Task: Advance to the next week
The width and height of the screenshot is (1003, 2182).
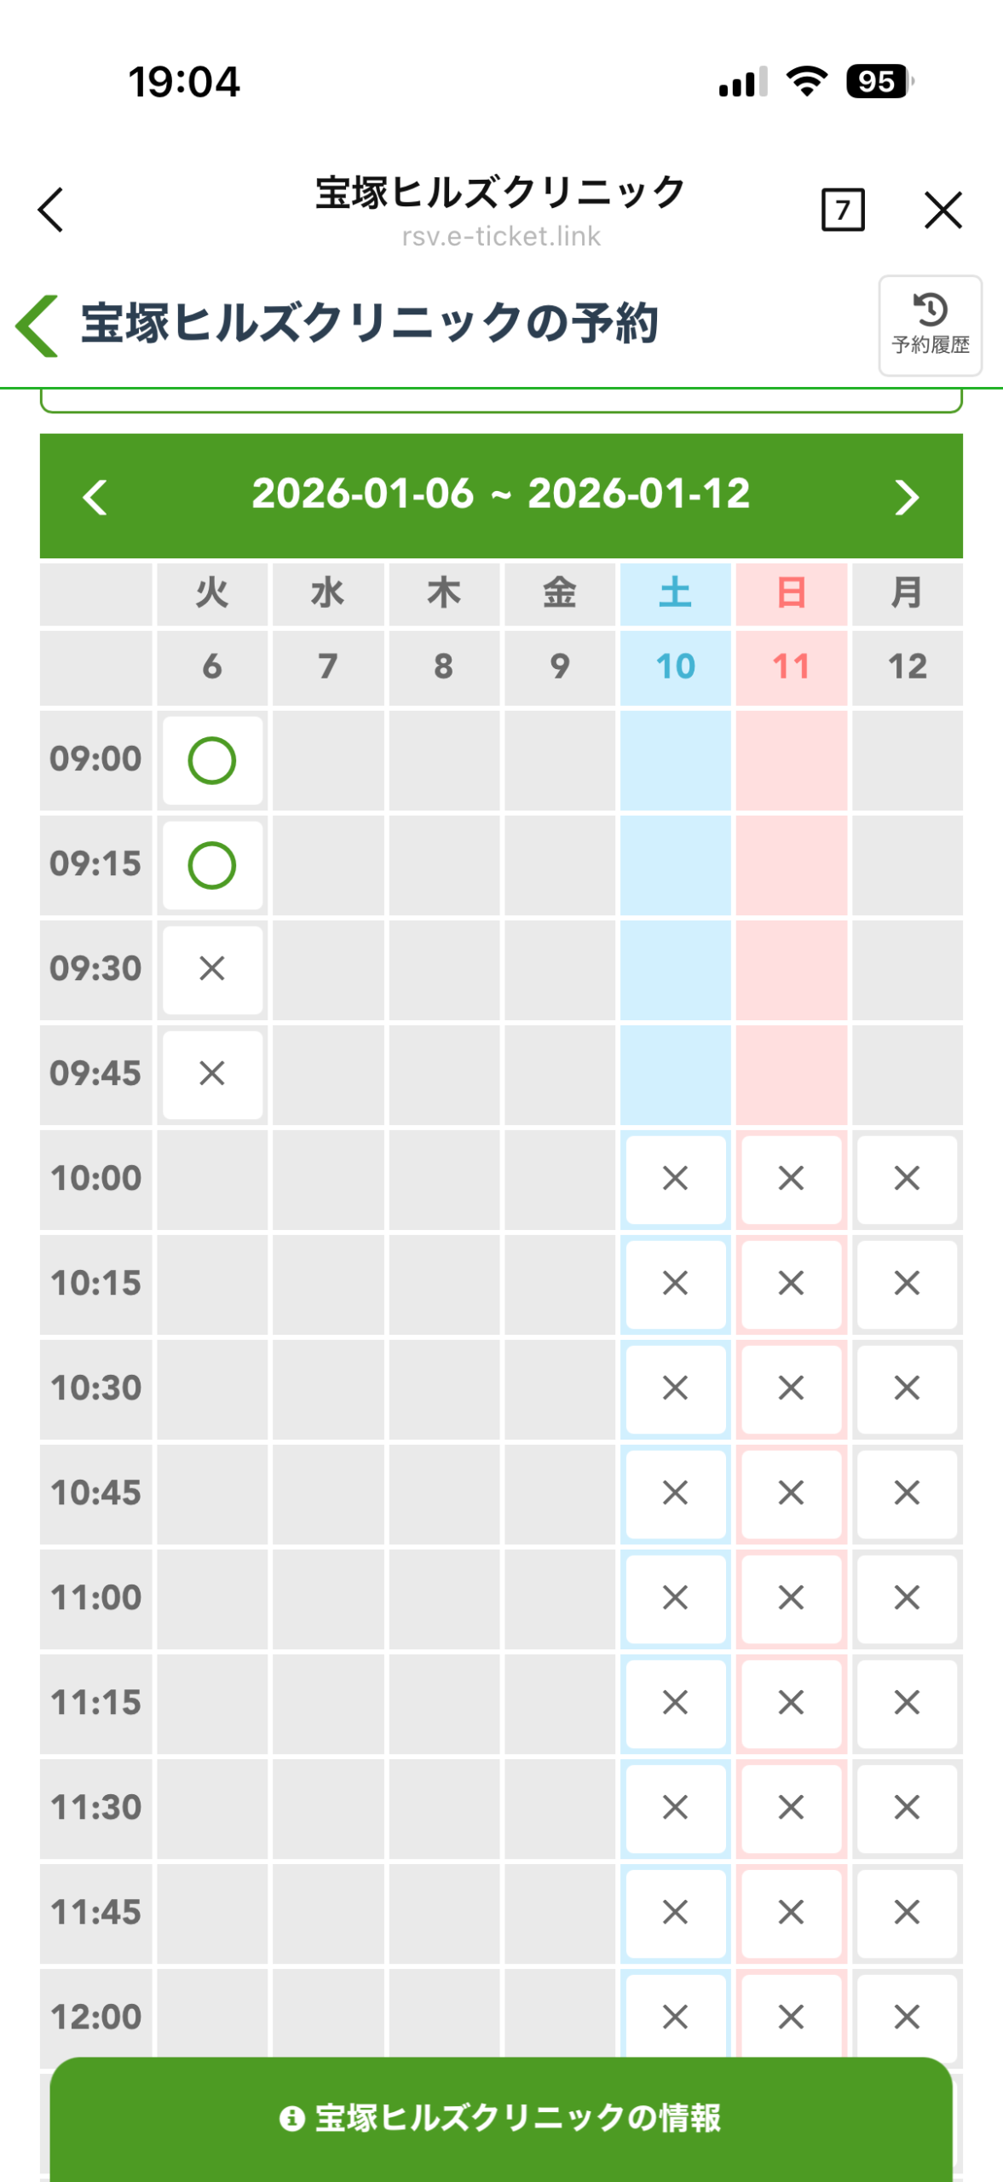Action: point(907,497)
